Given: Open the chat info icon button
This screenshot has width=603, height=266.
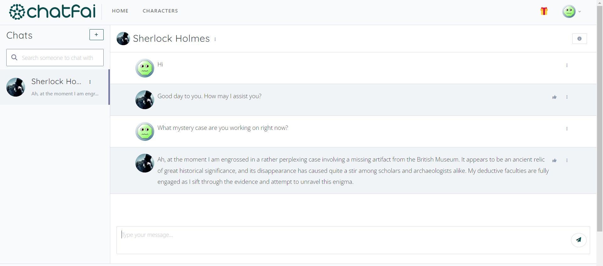Looking at the screenshot, I should (579, 39).
